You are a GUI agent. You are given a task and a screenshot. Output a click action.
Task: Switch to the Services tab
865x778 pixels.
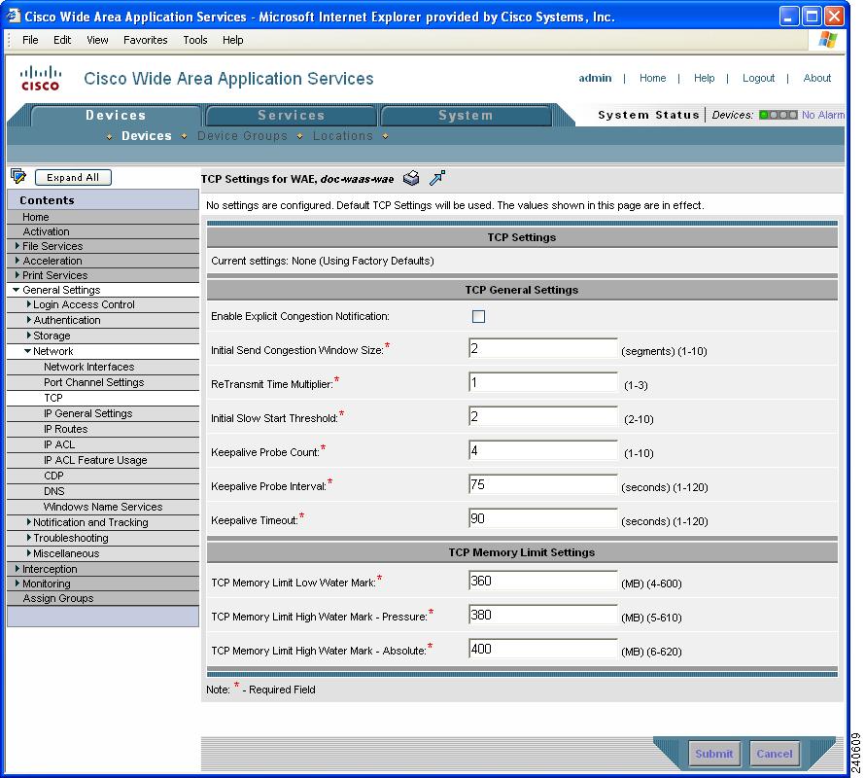pyautogui.click(x=291, y=115)
